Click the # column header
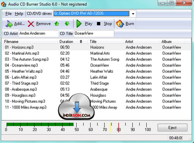Image resolution: width=194 pixels, height=143 pixels. click(x=83, y=41)
